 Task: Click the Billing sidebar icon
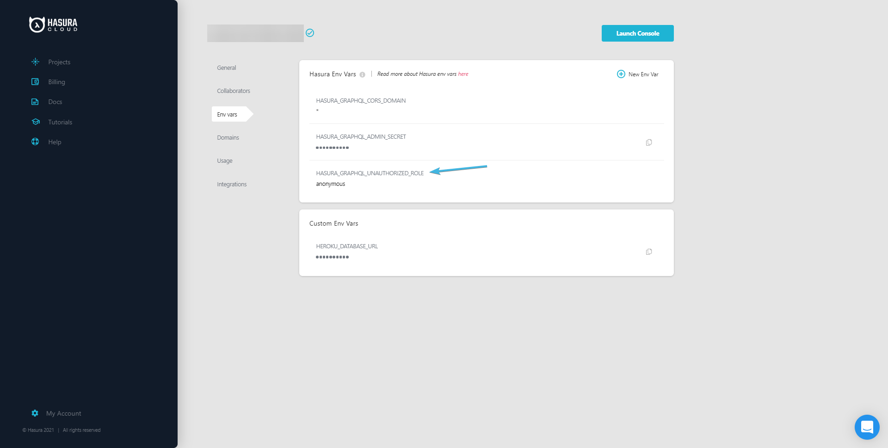pyautogui.click(x=35, y=82)
